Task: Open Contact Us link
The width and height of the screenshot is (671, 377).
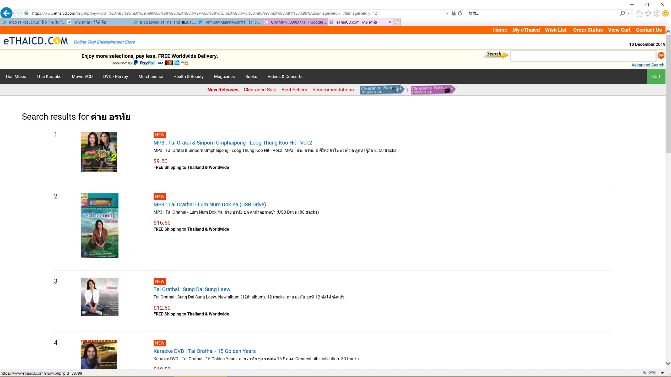Action: click(649, 30)
